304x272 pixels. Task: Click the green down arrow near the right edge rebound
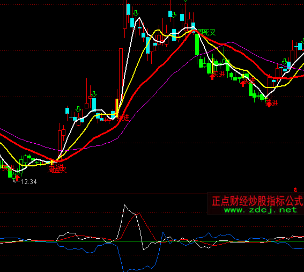tap(284, 62)
